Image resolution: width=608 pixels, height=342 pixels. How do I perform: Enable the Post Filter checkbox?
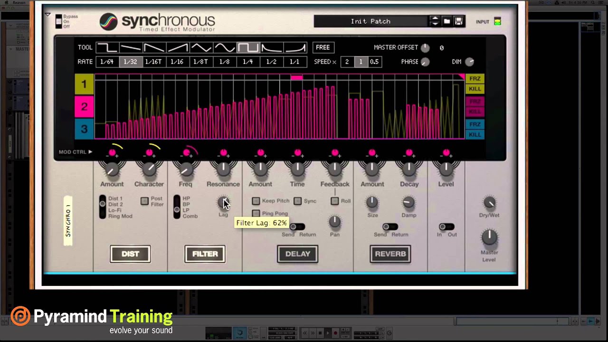[x=144, y=201]
